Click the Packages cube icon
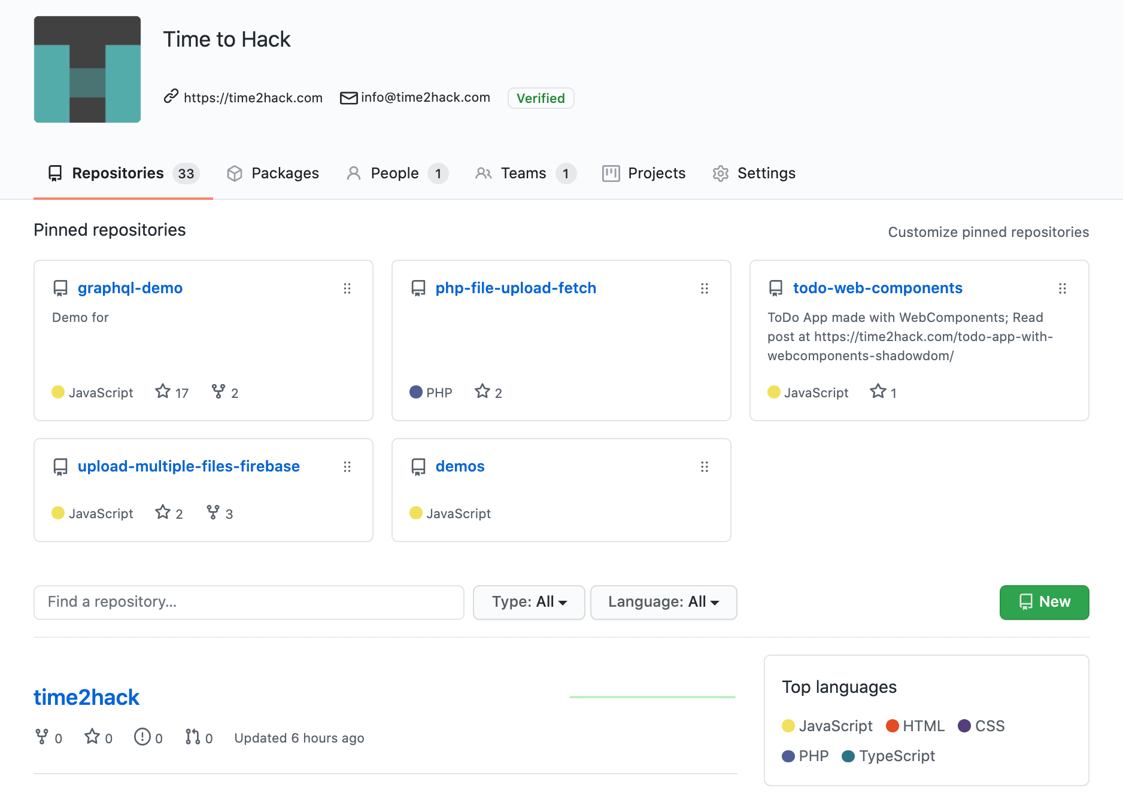 [235, 174]
